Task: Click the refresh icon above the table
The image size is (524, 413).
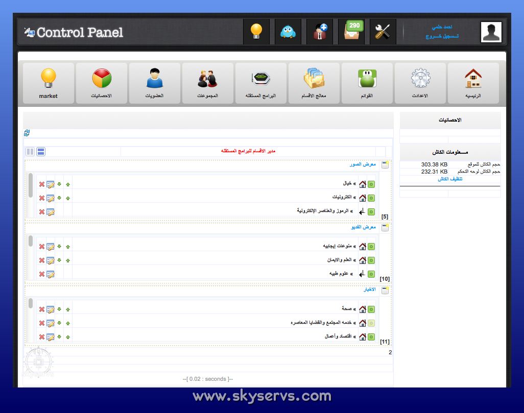Action: click(27, 133)
